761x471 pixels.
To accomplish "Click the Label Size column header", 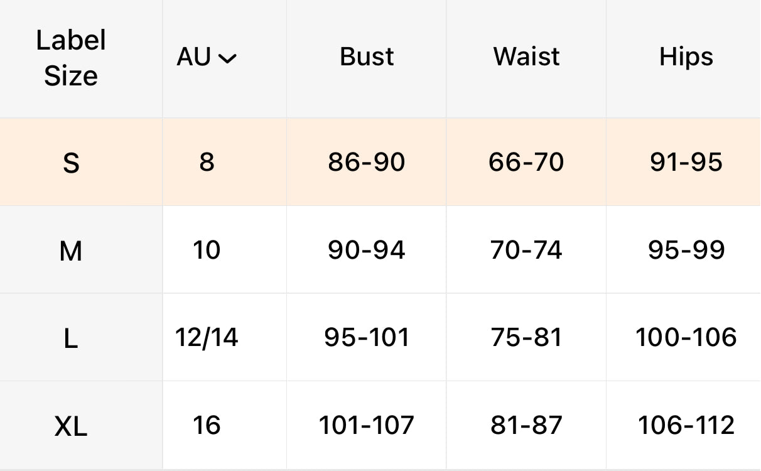I will click(71, 58).
